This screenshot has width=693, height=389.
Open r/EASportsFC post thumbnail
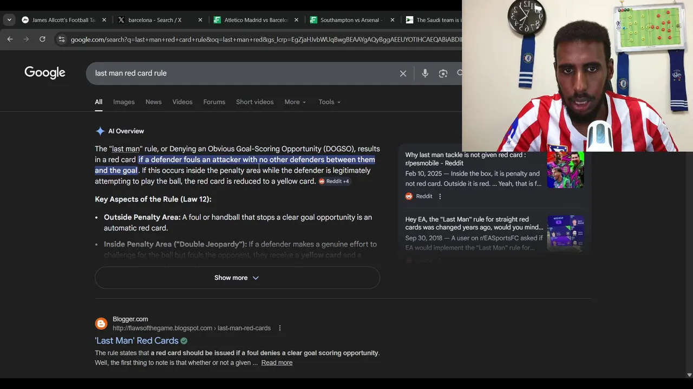[x=565, y=232]
